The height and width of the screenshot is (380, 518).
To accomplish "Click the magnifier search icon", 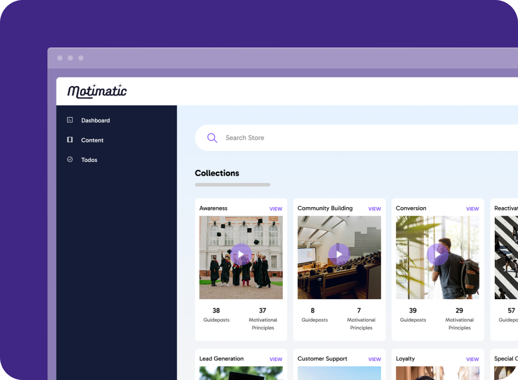I will tap(212, 138).
